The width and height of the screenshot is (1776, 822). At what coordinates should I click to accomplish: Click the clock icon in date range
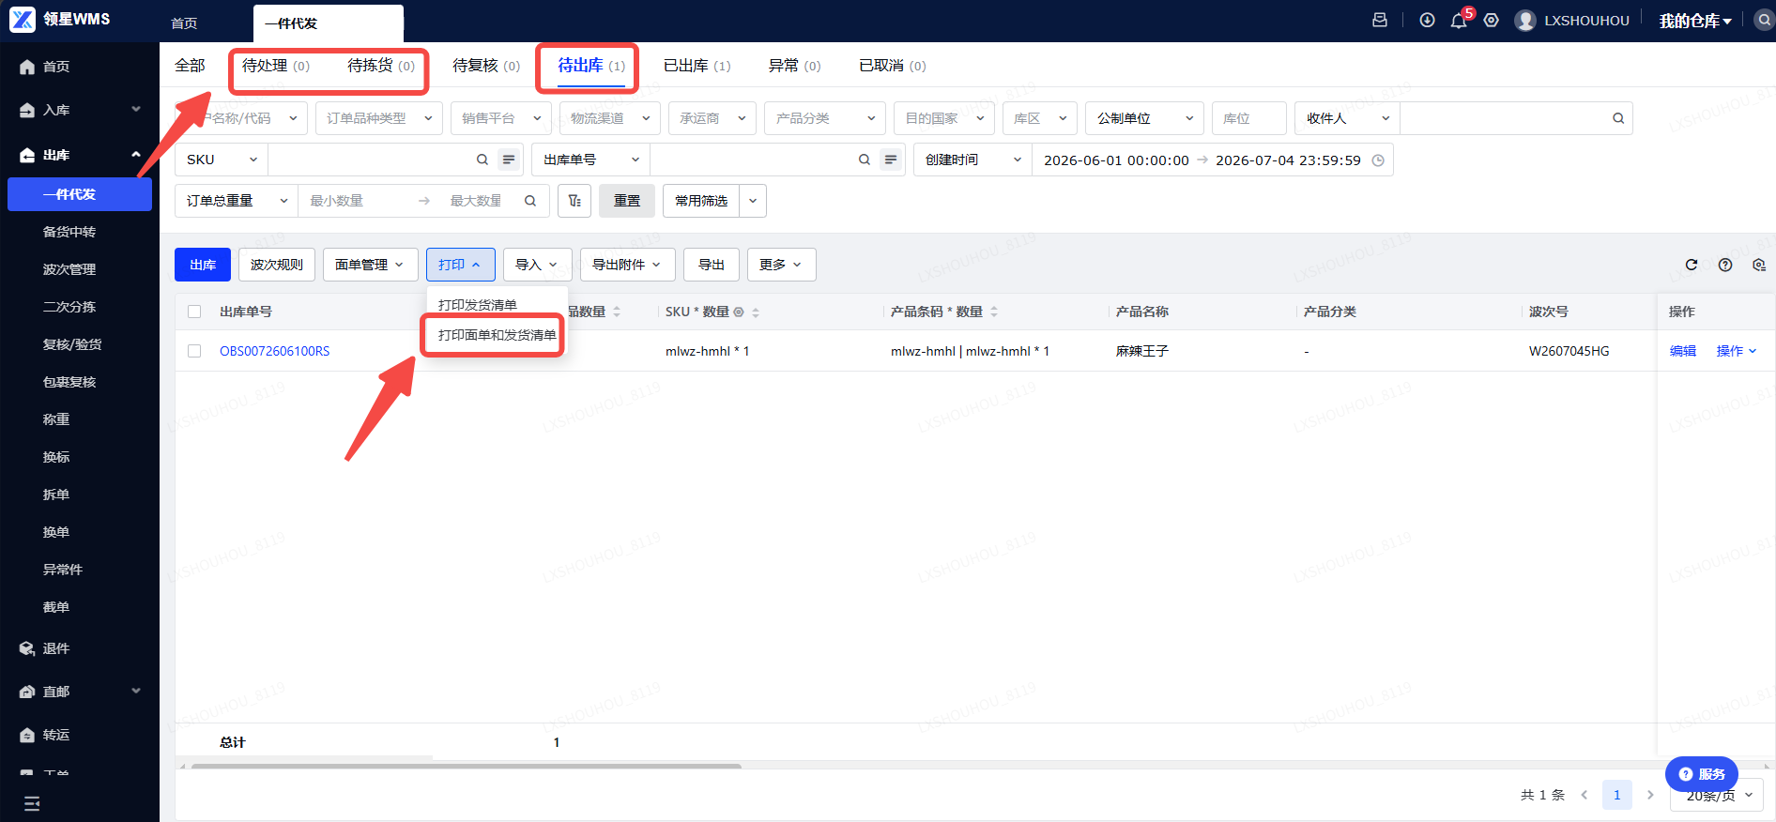[1378, 160]
